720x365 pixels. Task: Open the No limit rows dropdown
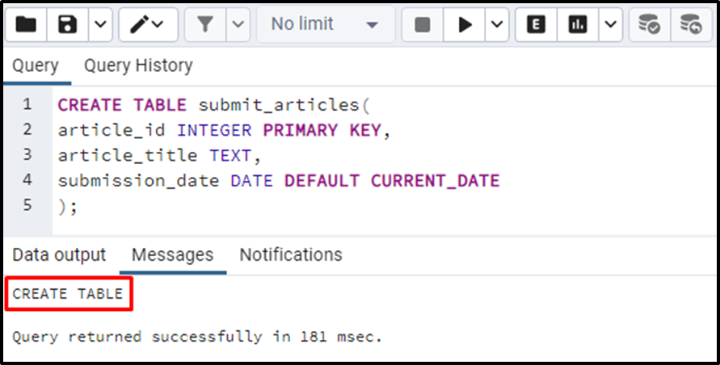[325, 24]
